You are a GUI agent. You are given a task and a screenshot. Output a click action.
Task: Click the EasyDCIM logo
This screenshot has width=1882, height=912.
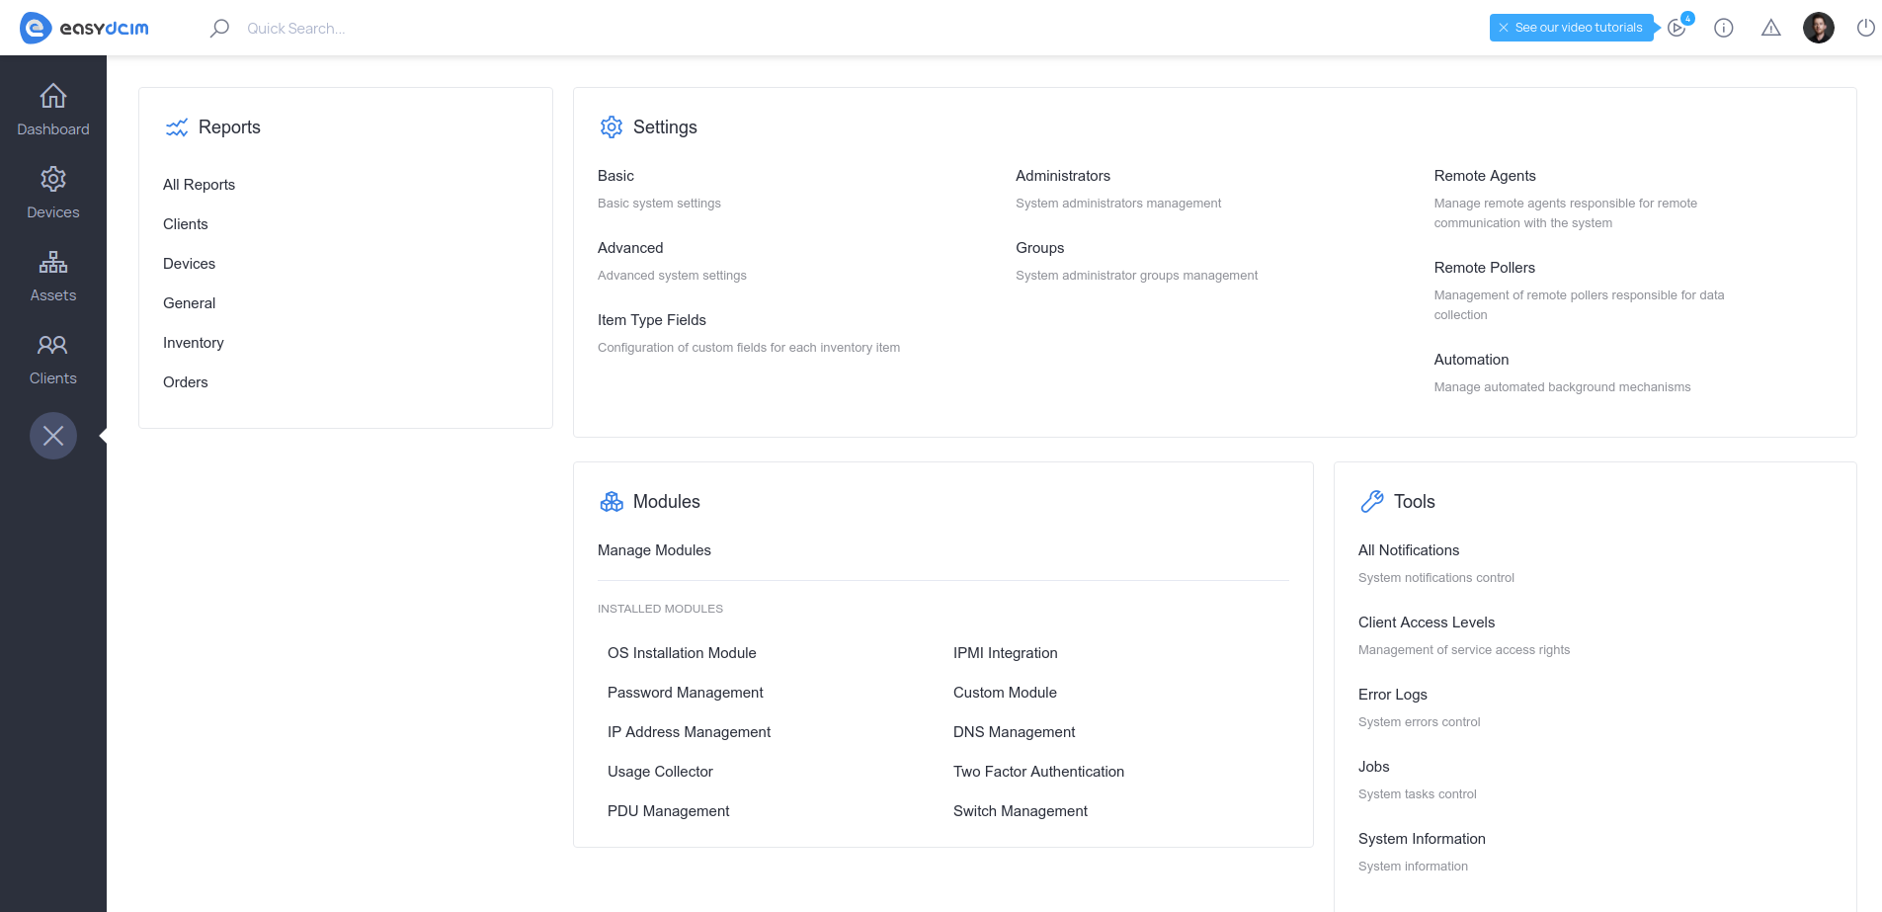[85, 28]
